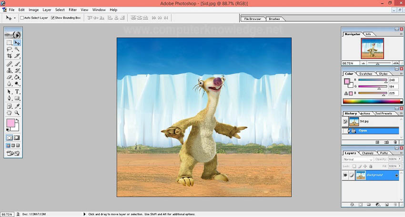Reset default foreground and background colors
Screen dimensions: 405x217
[8, 130]
